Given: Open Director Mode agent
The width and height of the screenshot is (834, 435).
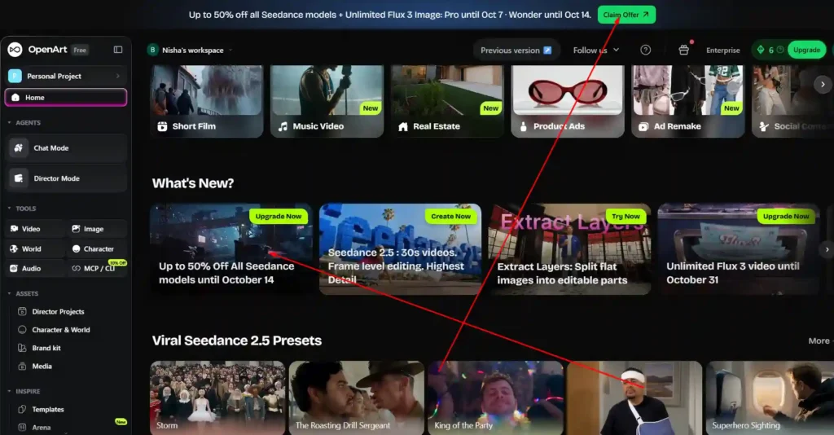Looking at the screenshot, I should click(x=67, y=178).
